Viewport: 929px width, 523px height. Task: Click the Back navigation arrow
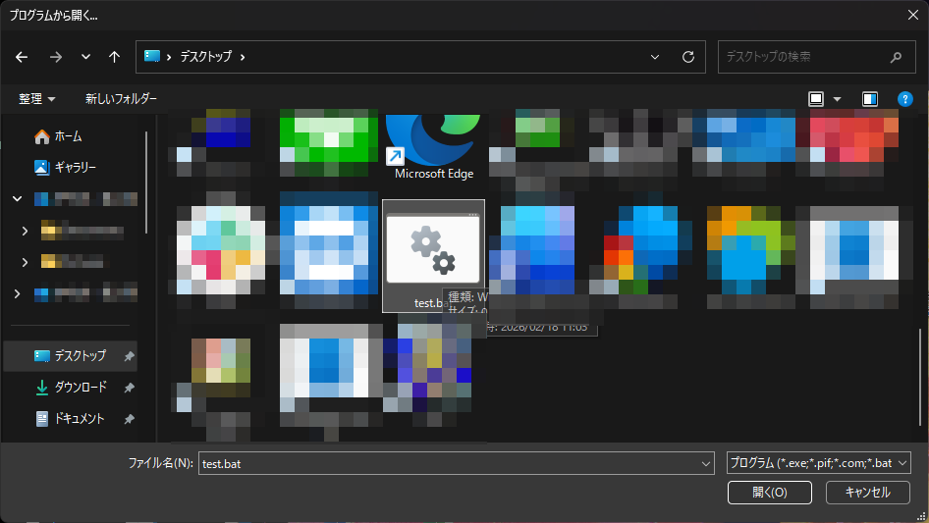click(x=22, y=57)
